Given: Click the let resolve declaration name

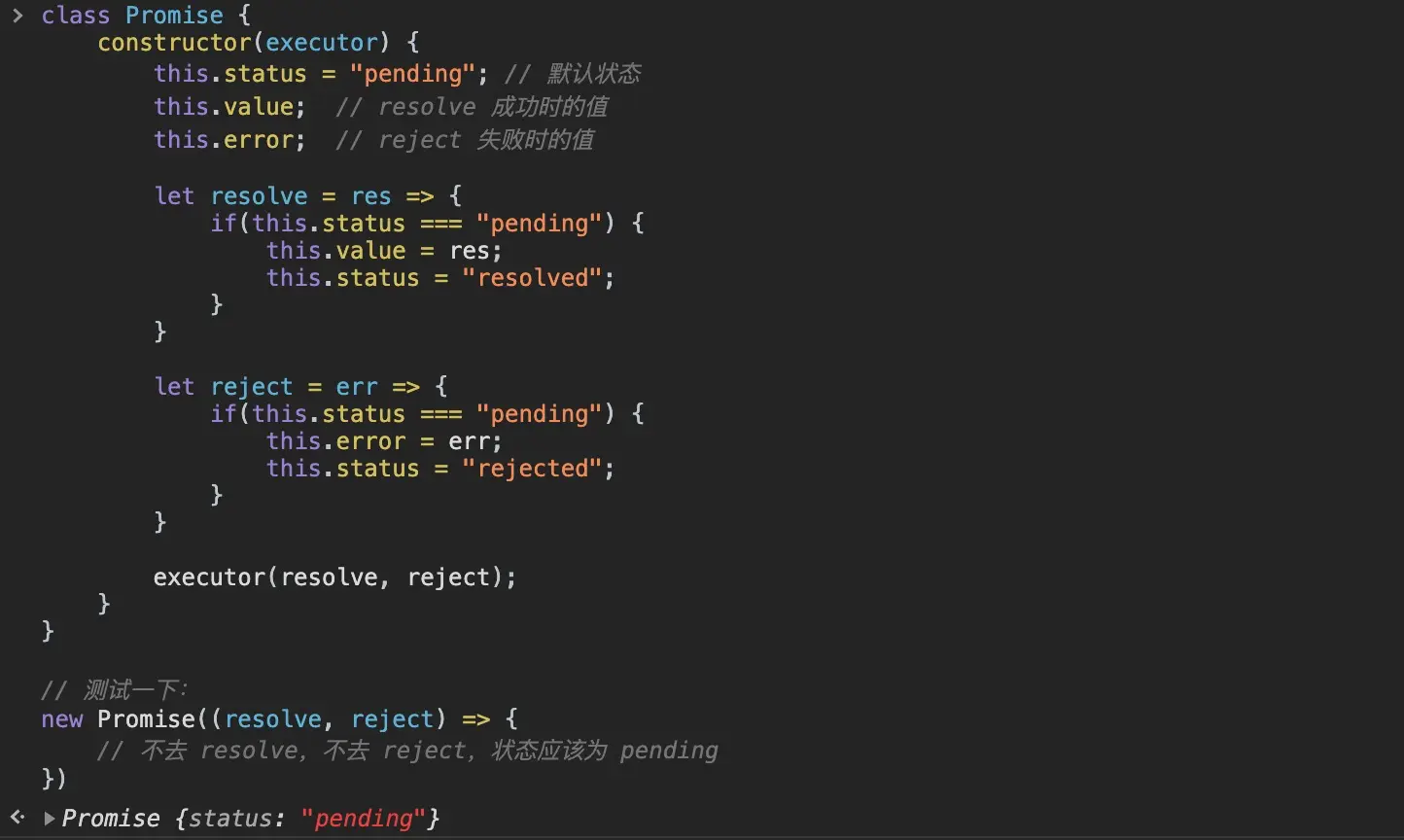Looking at the screenshot, I should click(259, 196).
